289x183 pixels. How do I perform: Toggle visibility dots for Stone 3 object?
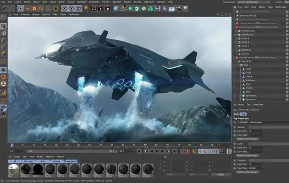(287, 38)
